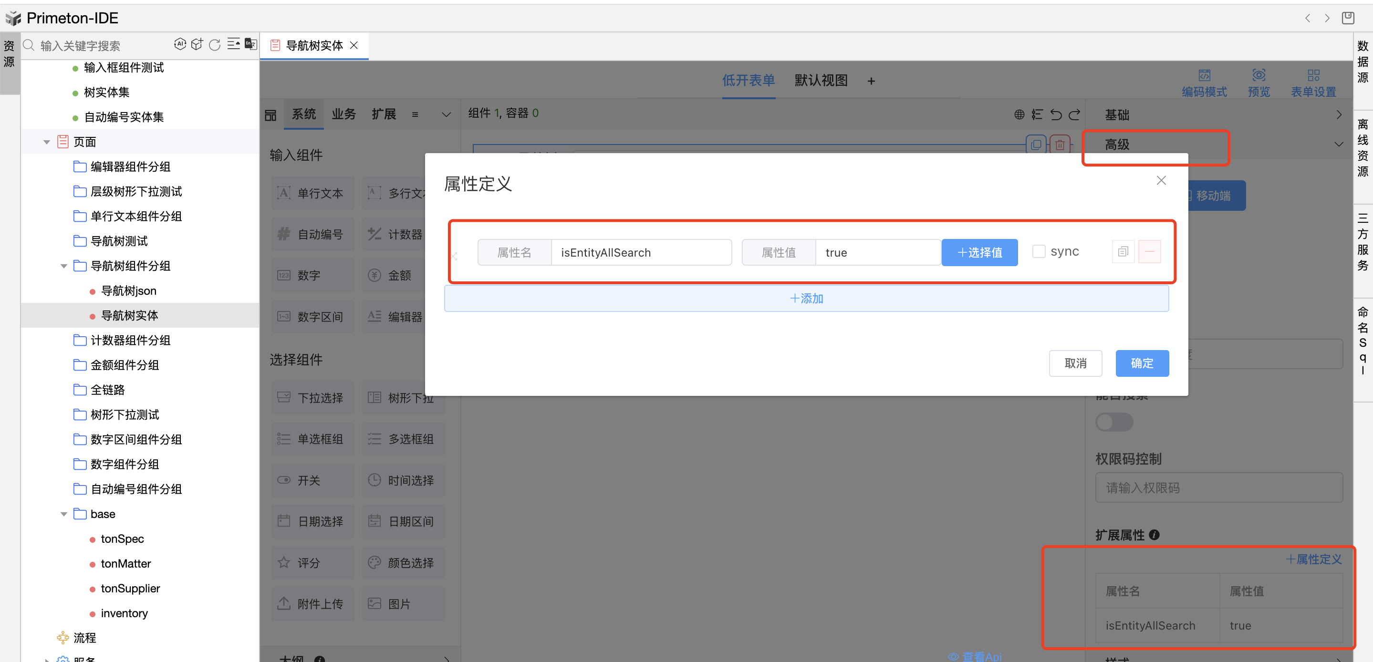Click the 确定 button
The width and height of the screenshot is (1373, 662).
click(1142, 363)
